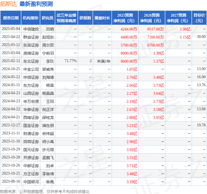Select the date 2024-10-25

tap(11, 69)
